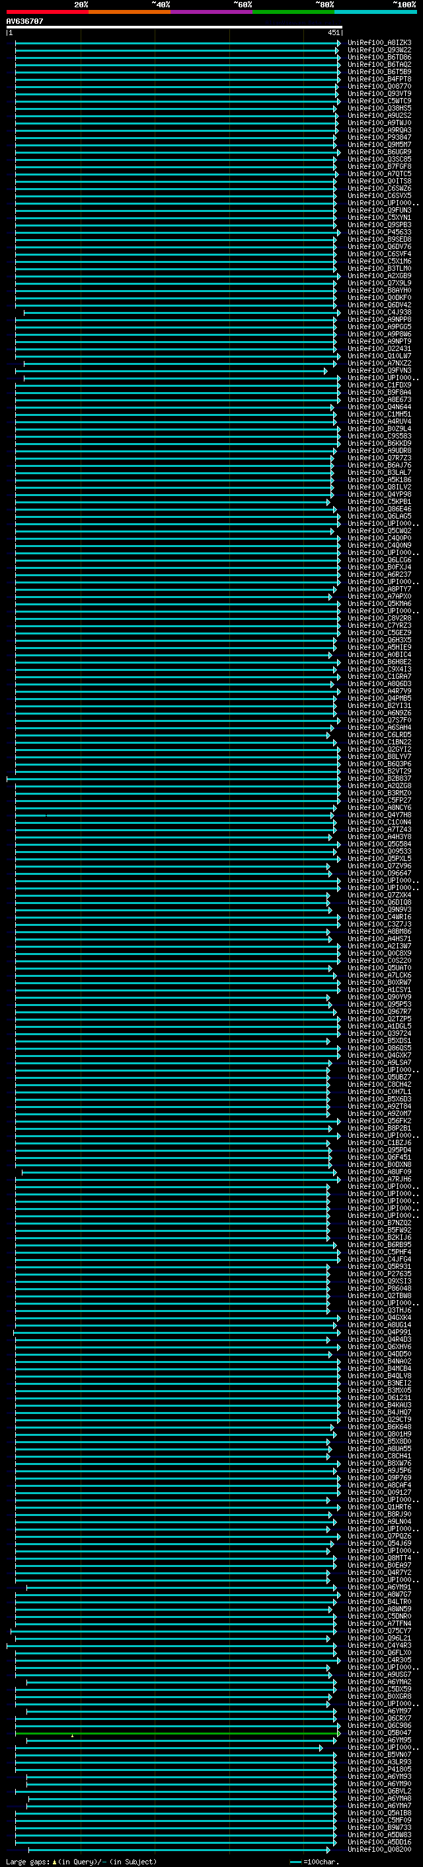
Task: Click the cyan ~100% legend segment
Action: (375, 12)
